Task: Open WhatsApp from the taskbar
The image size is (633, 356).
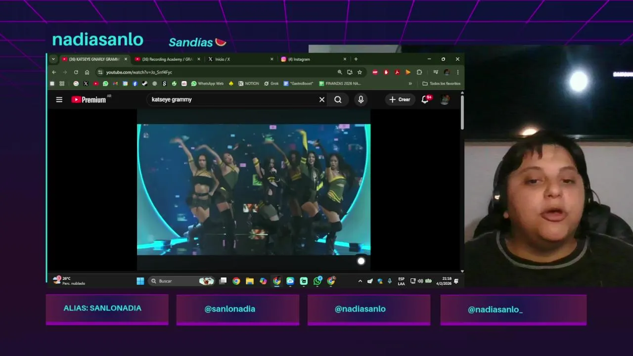Action: (x=317, y=281)
